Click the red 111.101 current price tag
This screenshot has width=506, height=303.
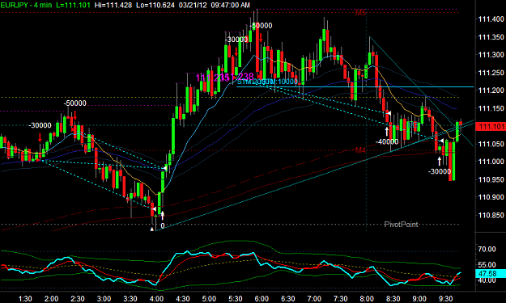coord(491,126)
